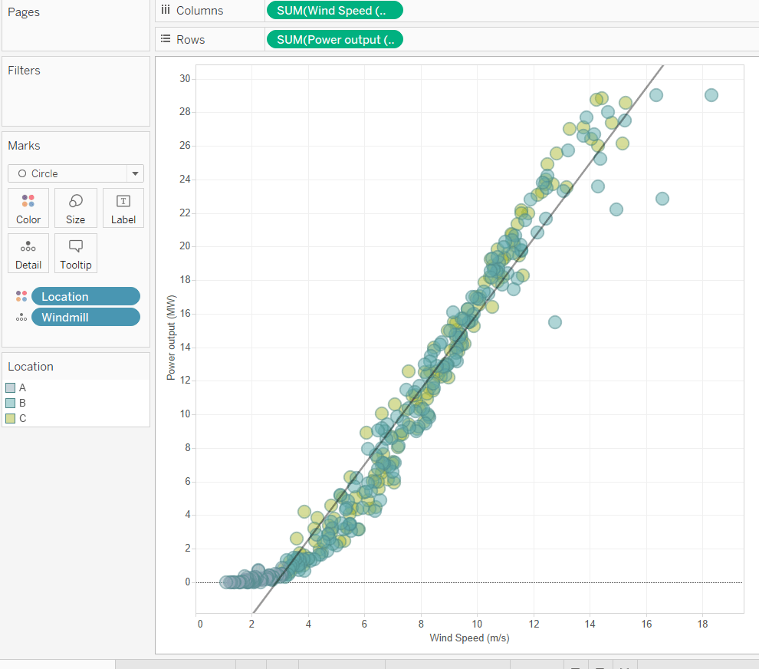Image resolution: width=759 pixels, height=669 pixels.
Task: Select the rightmost data point near 18 m/s
Action: click(711, 94)
